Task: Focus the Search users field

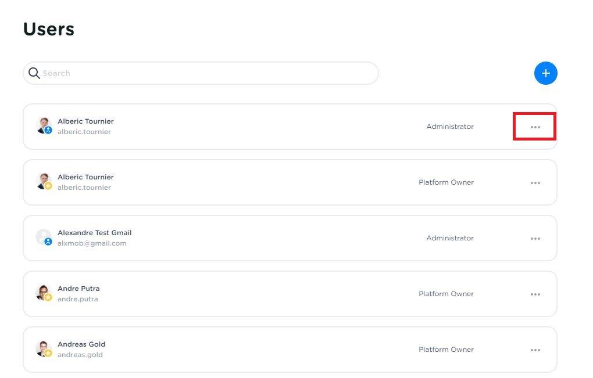Action: (203, 73)
